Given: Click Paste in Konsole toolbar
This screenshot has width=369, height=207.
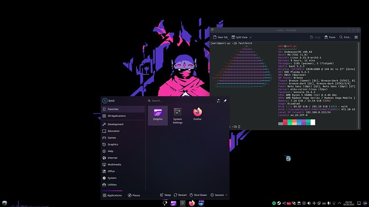Looking at the screenshot, I should [x=330, y=37].
